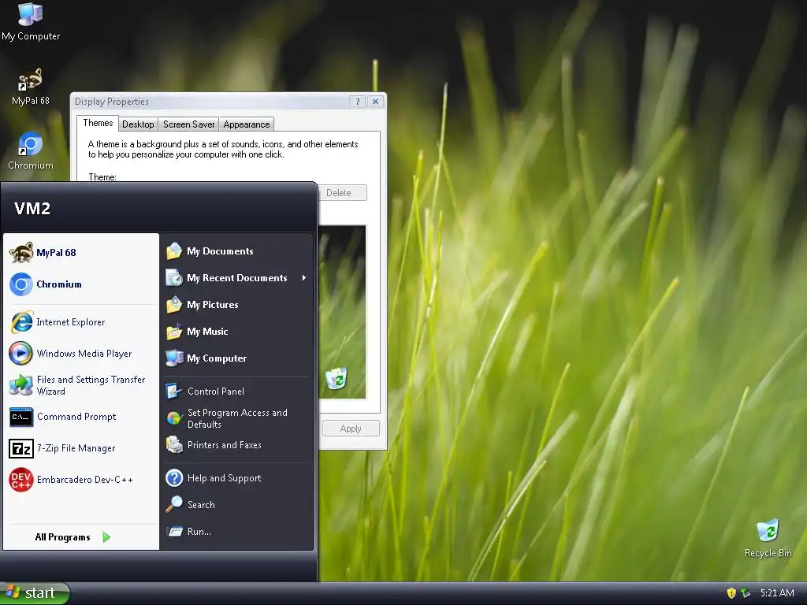The image size is (807, 605).
Task: Open Control Panel
Action: (x=236, y=391)
